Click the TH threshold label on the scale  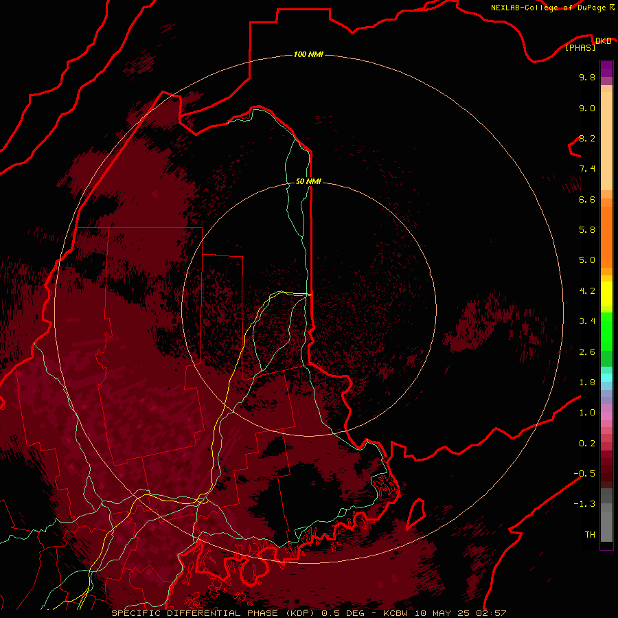point(590,535)
